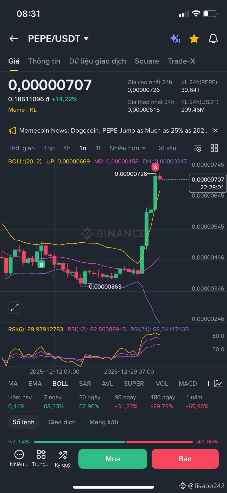Select the MA indicator
Image resolution: width=227 pixels, height=493 pixels.
click(x=13, y=384)
